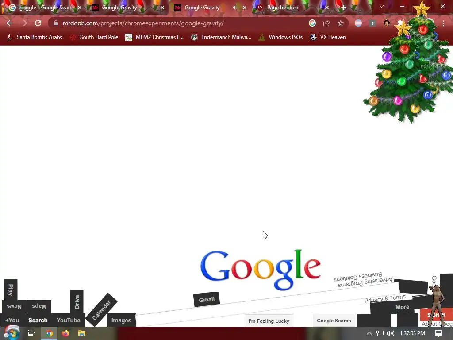Open the notification center icon
The width and height of the screenshot is (453, 340).
438,333
